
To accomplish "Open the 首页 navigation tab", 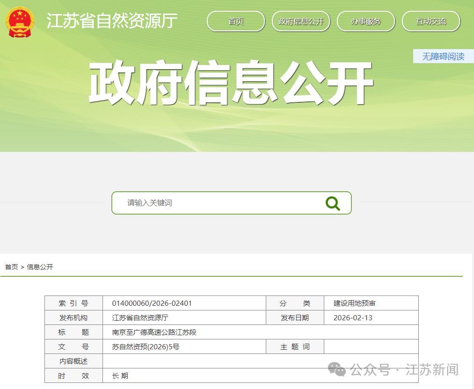I will (x=236, y=21).
